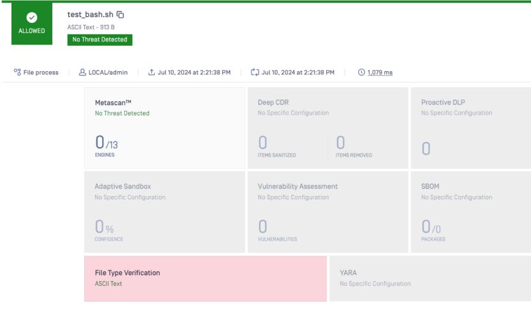Click the ALLOWED checkmark icon
Viewport: 531px width, 312px height.
point(32,17)
